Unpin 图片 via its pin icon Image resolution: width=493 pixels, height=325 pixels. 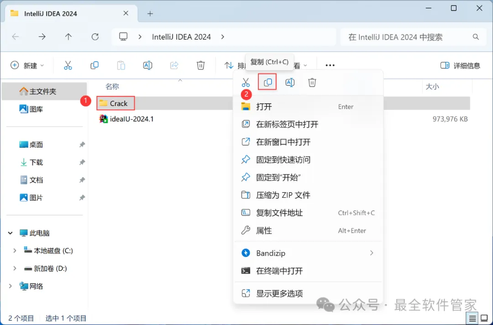coord(82,198)
